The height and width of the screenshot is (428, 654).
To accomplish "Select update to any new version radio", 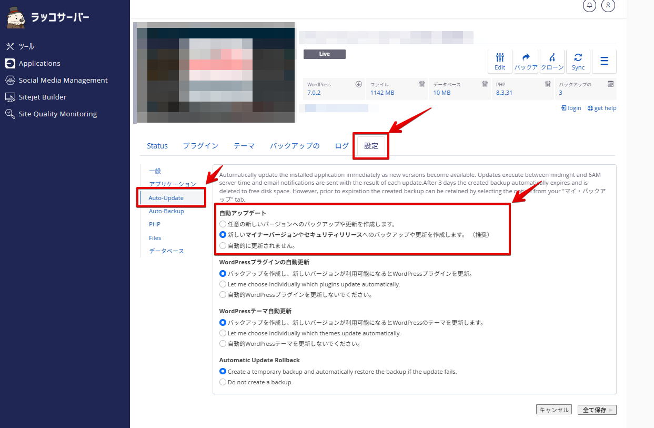I will (223, 224).
